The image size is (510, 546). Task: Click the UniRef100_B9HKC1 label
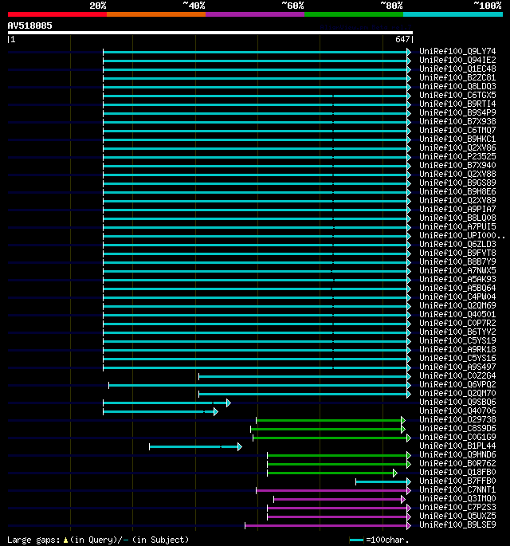click(x=457, y=139)
